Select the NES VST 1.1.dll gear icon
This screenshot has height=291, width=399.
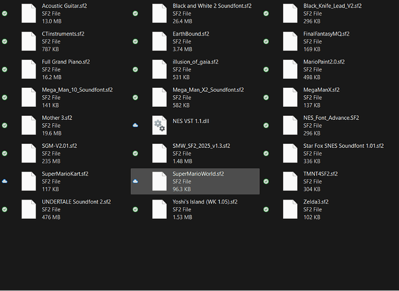(x=159, y=125)
